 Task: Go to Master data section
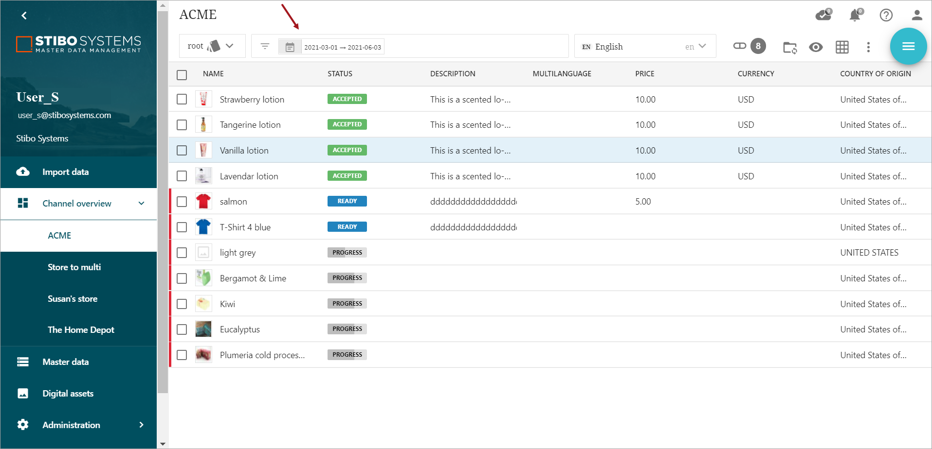[x=65, y=362]
